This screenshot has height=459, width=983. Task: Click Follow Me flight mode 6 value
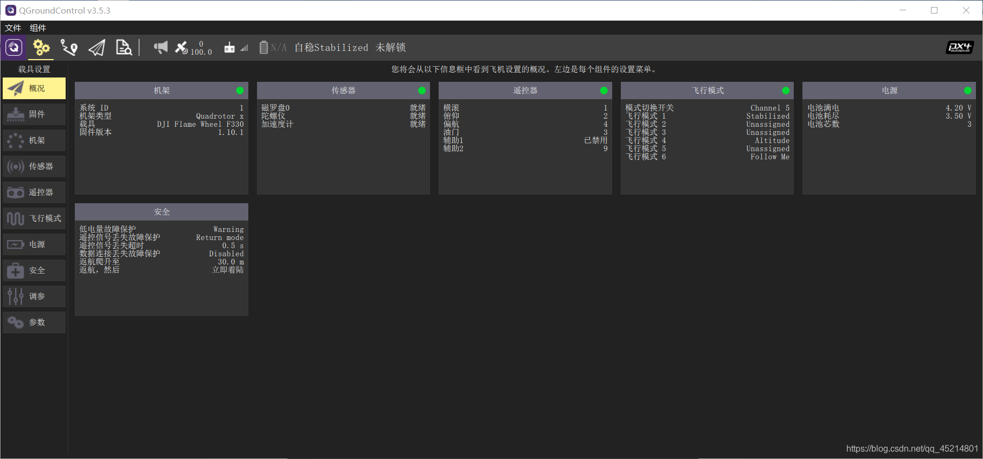pyautogui.click(x=770, y=157)
